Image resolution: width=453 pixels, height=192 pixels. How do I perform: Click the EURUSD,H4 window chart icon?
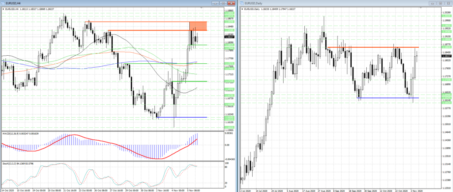(x=3, y=3)
